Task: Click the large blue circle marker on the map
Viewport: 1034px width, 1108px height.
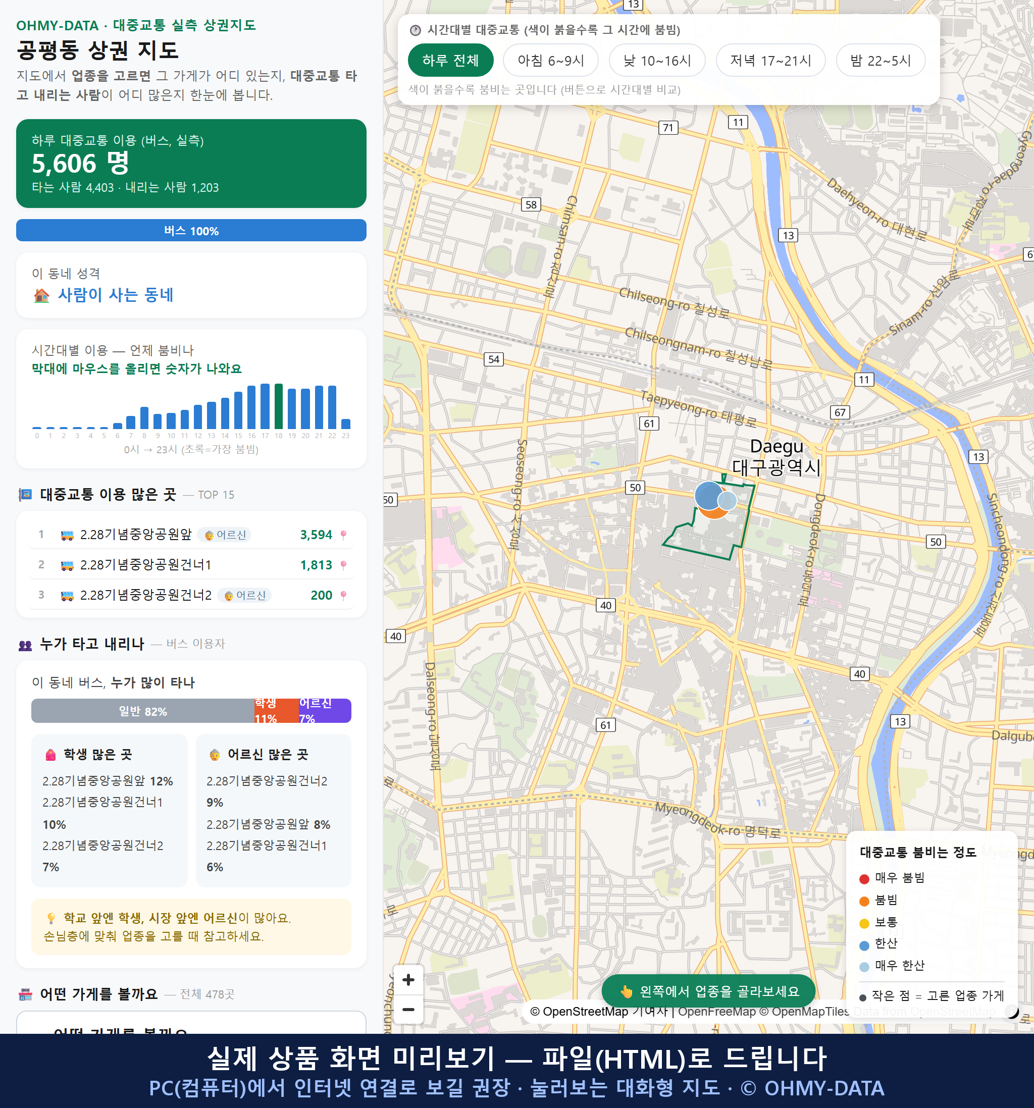Action: tap(709, 496)
